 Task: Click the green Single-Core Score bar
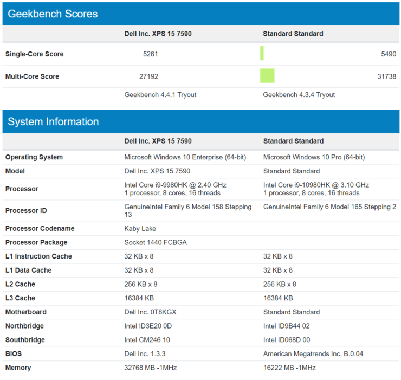[262, 53]
